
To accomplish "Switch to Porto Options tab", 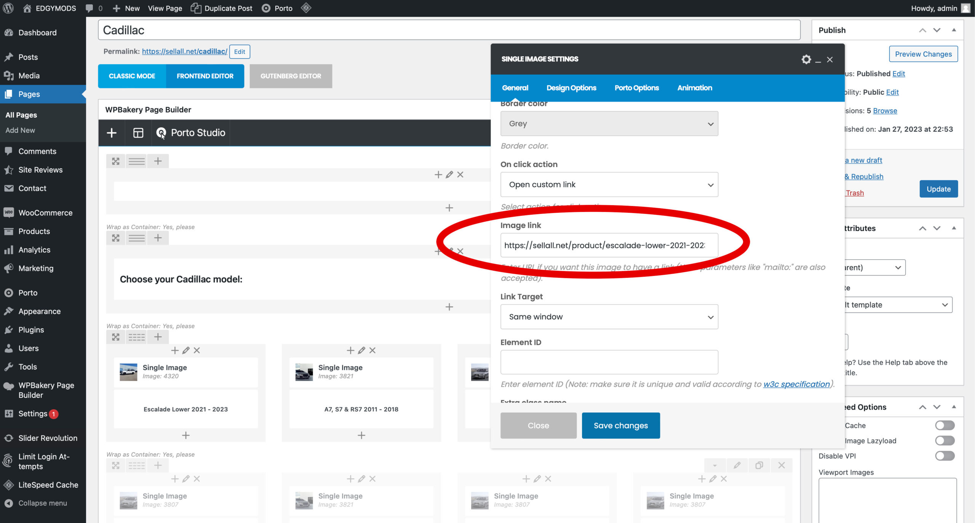I will 636,88.
